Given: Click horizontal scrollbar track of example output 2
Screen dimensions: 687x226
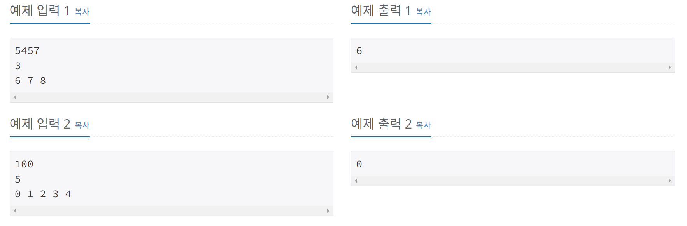Looking at the screenshot, I should pyautogui.click(x=513, y=181).
